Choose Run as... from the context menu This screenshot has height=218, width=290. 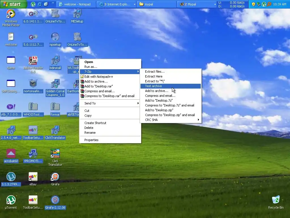point(110,67)
